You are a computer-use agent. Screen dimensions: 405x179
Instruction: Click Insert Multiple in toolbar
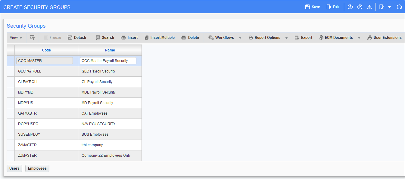159,38
